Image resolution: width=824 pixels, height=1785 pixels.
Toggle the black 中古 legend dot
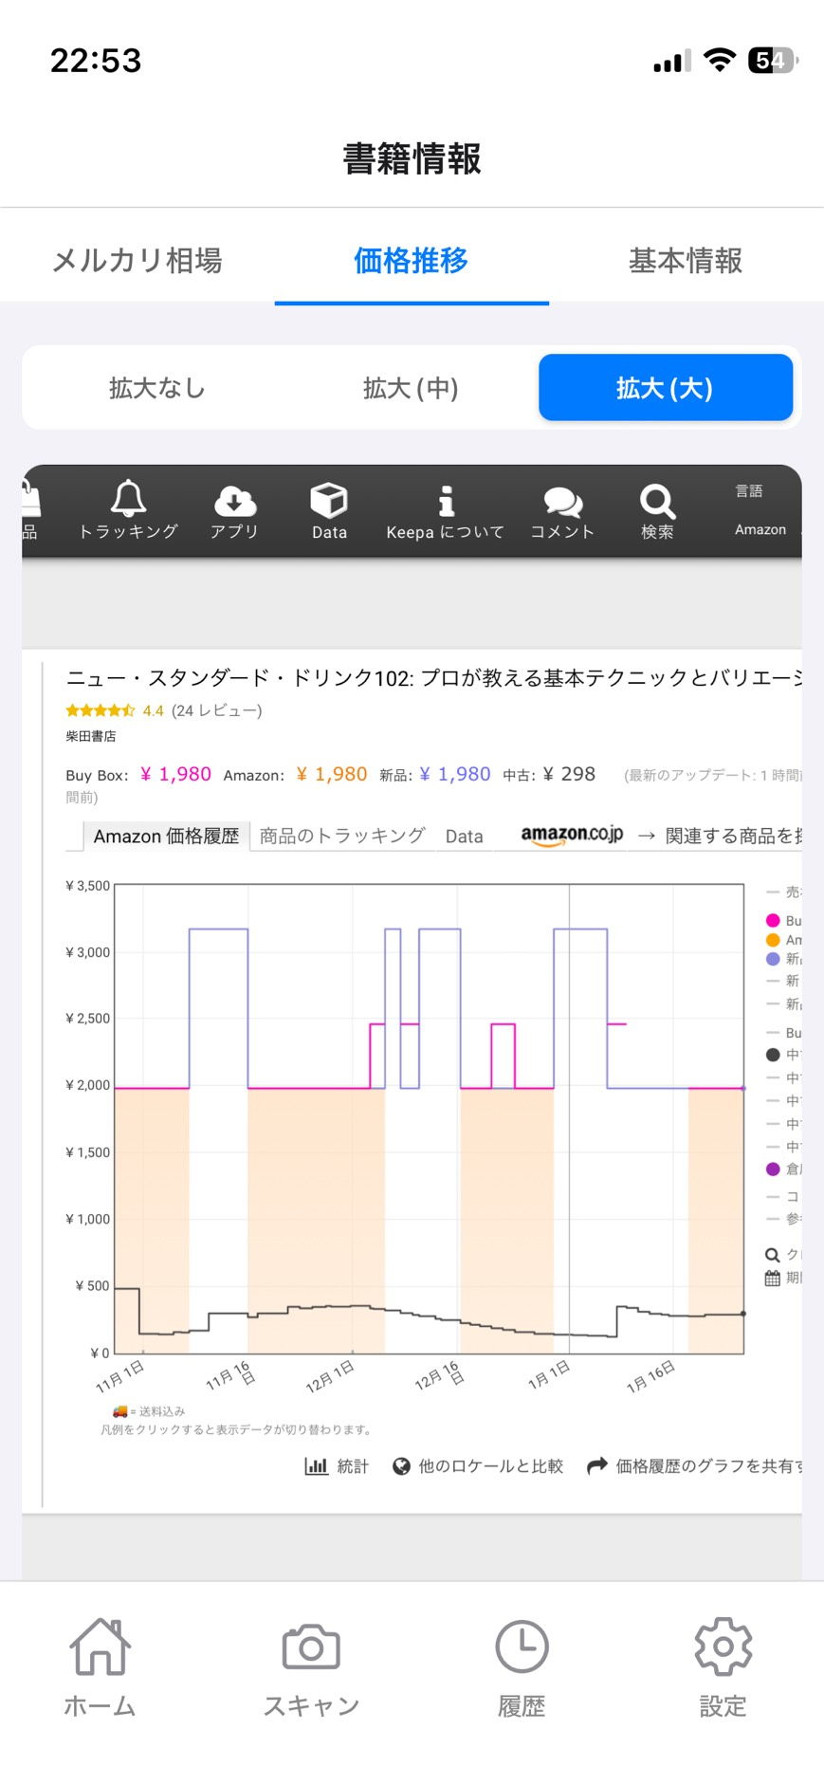[x=773, y=1055]
